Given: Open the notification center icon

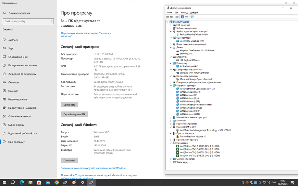Looking at the screenshot, I should point(293,182).
